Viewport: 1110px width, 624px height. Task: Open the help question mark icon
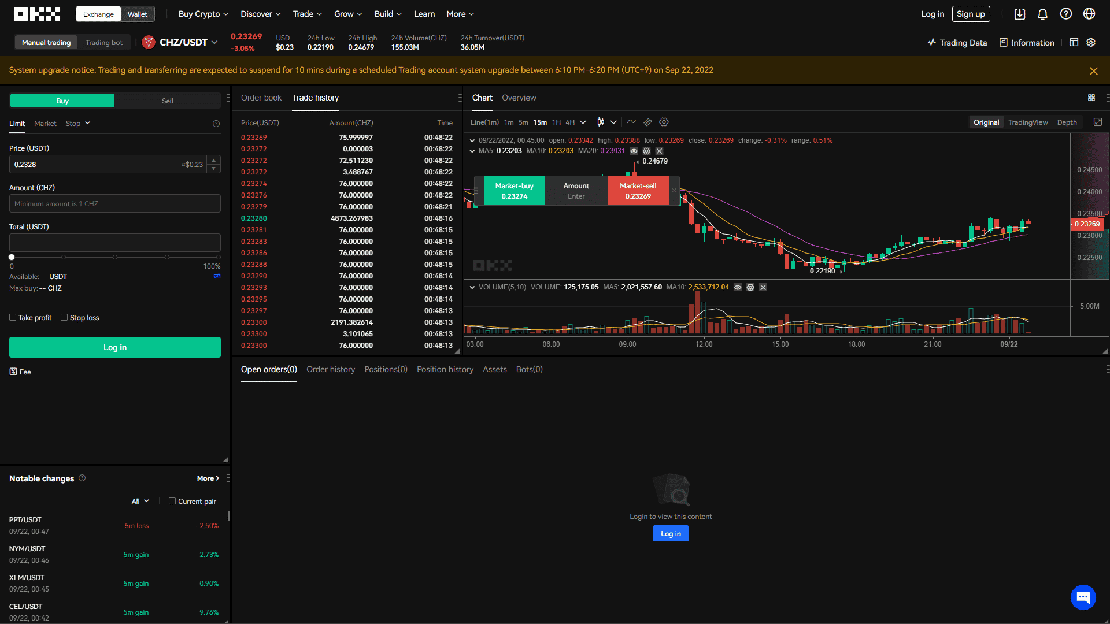click(x=1065, y=14)
